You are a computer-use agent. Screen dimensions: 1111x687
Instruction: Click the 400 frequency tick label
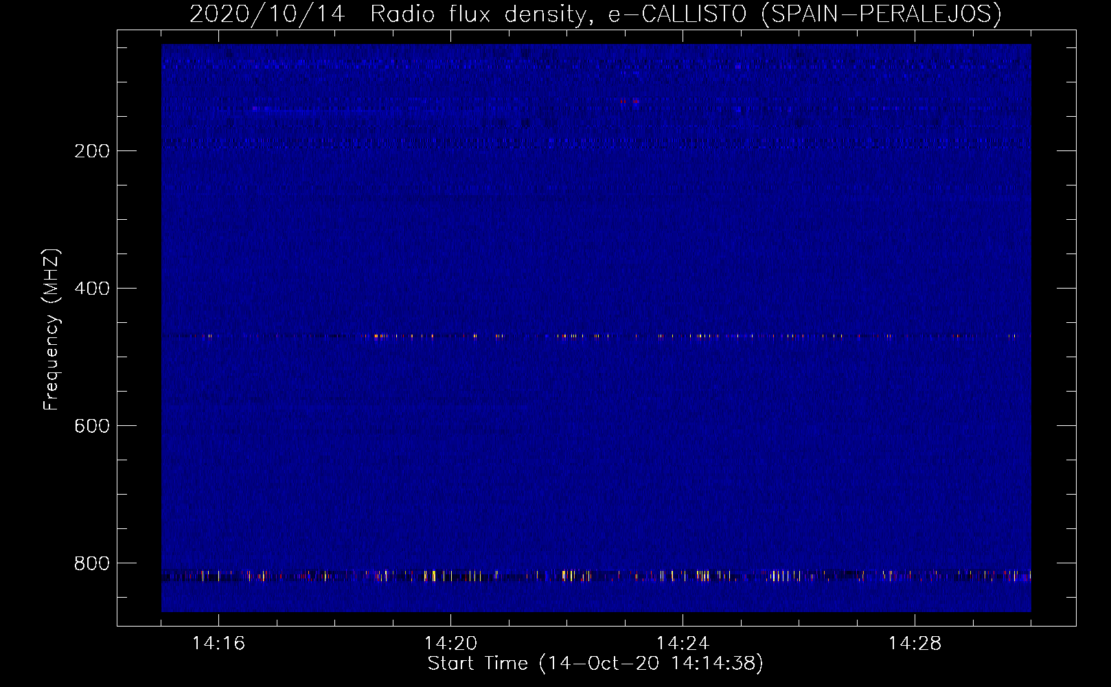coord(92,289)
